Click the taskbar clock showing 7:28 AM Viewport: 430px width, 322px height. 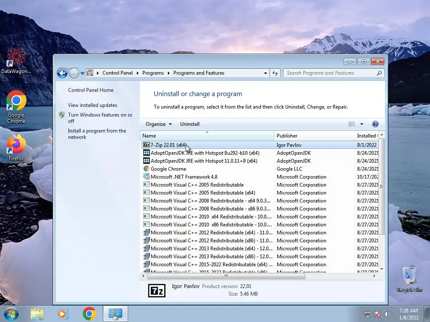[408, 314]
